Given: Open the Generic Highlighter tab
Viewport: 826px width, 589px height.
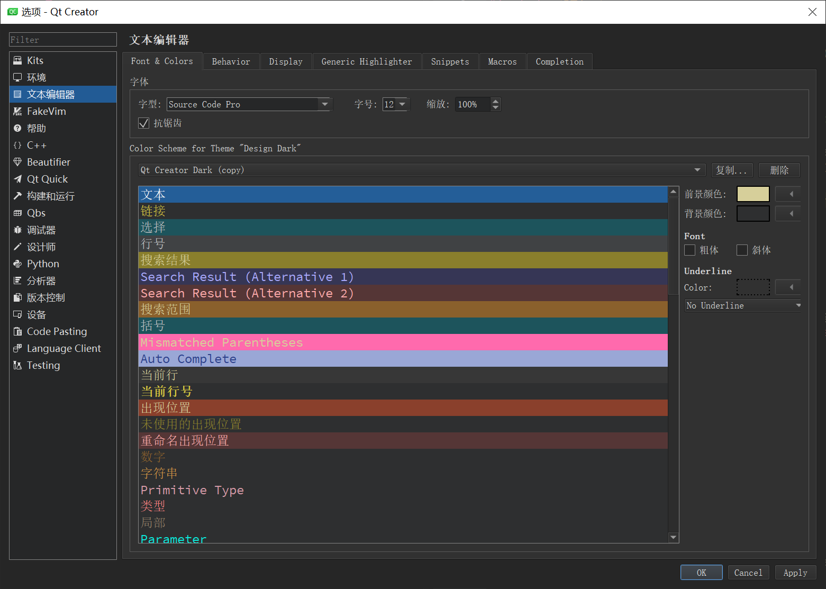Looking at the screenshot, I should pyautogui.click(x=366, y=61).
